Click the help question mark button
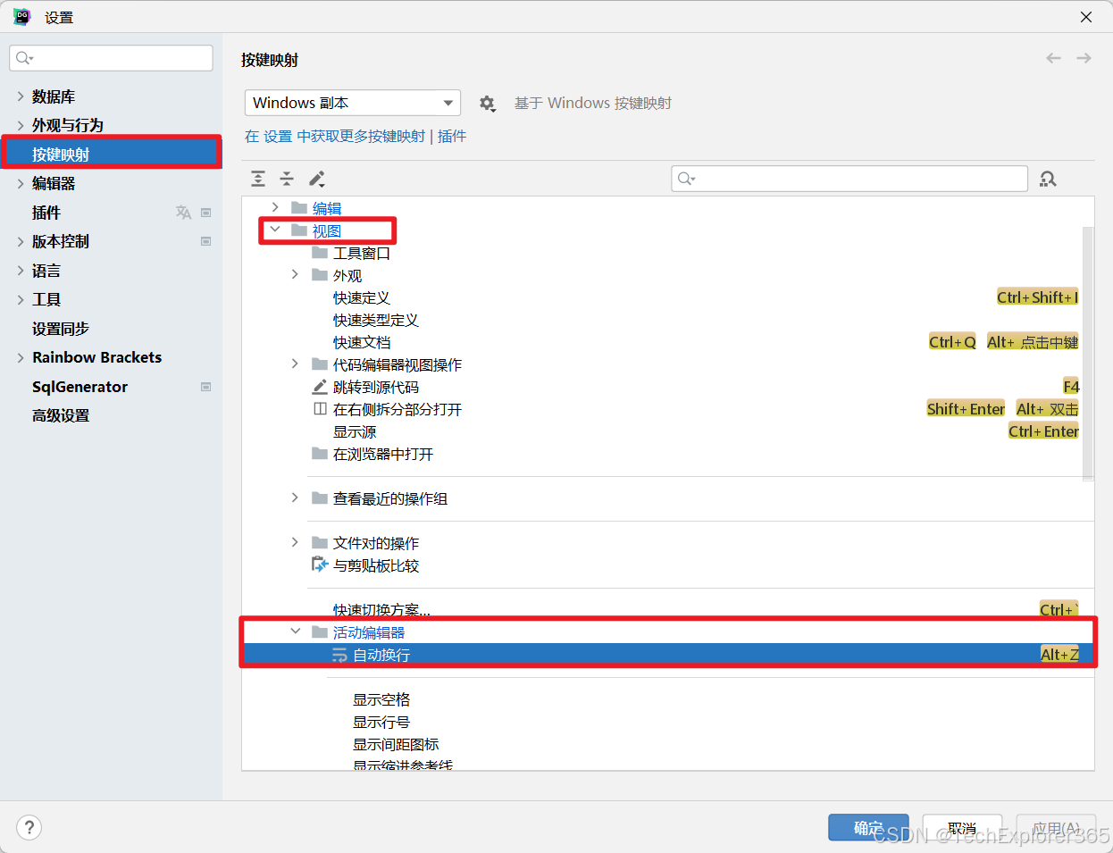The image size is (1113, 853). coord(29,827)
